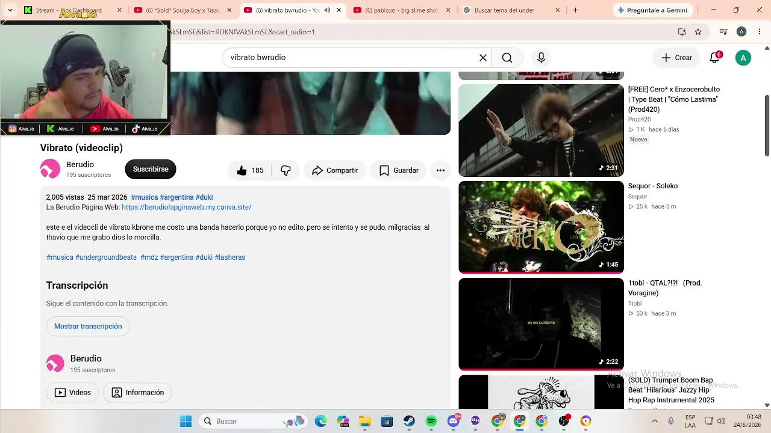Clear the YouTube search text

click(482, 58)
